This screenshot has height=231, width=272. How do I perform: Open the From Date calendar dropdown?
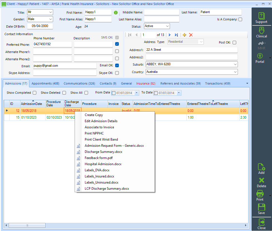click(x=136, y=93)
